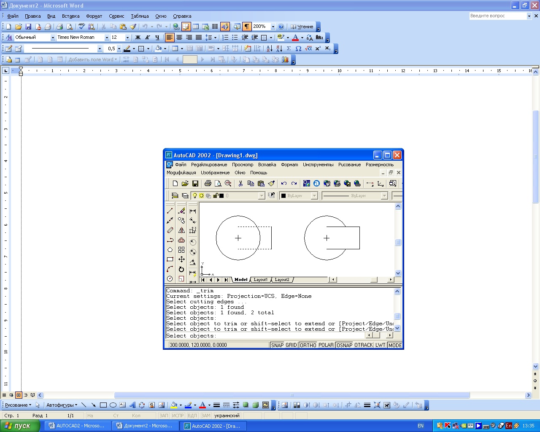Click the AutoCAD Match Properties brush icon
The height and width of the screenshot is (432, 540).
(x=271, y=184)
